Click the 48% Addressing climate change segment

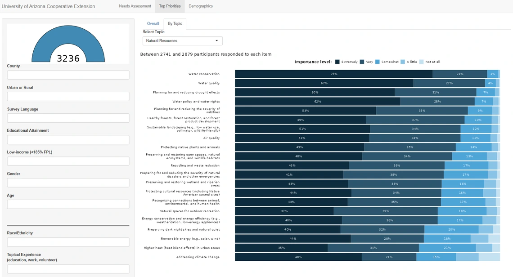point(298,257)
